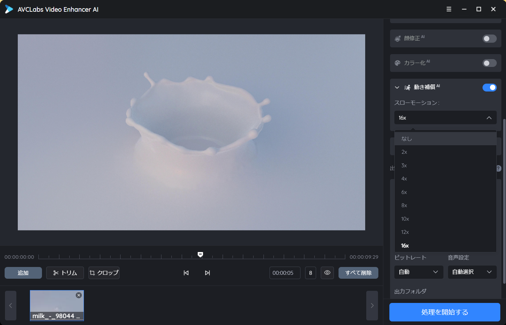Image resolution: width=506 pixels, height=325 pixels.
Task: Remove the milk video thumbnail with X
Action: (x=79, y=295)
